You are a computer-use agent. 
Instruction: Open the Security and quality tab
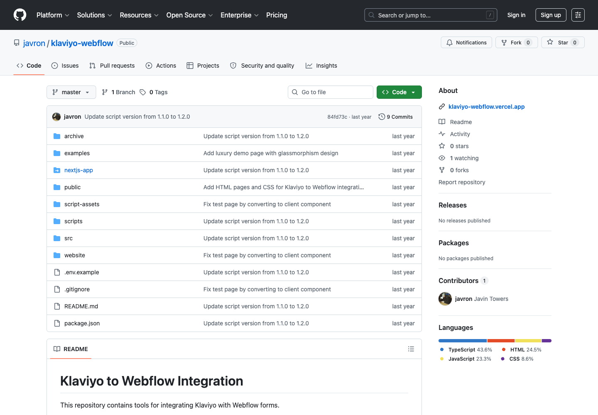262,66
